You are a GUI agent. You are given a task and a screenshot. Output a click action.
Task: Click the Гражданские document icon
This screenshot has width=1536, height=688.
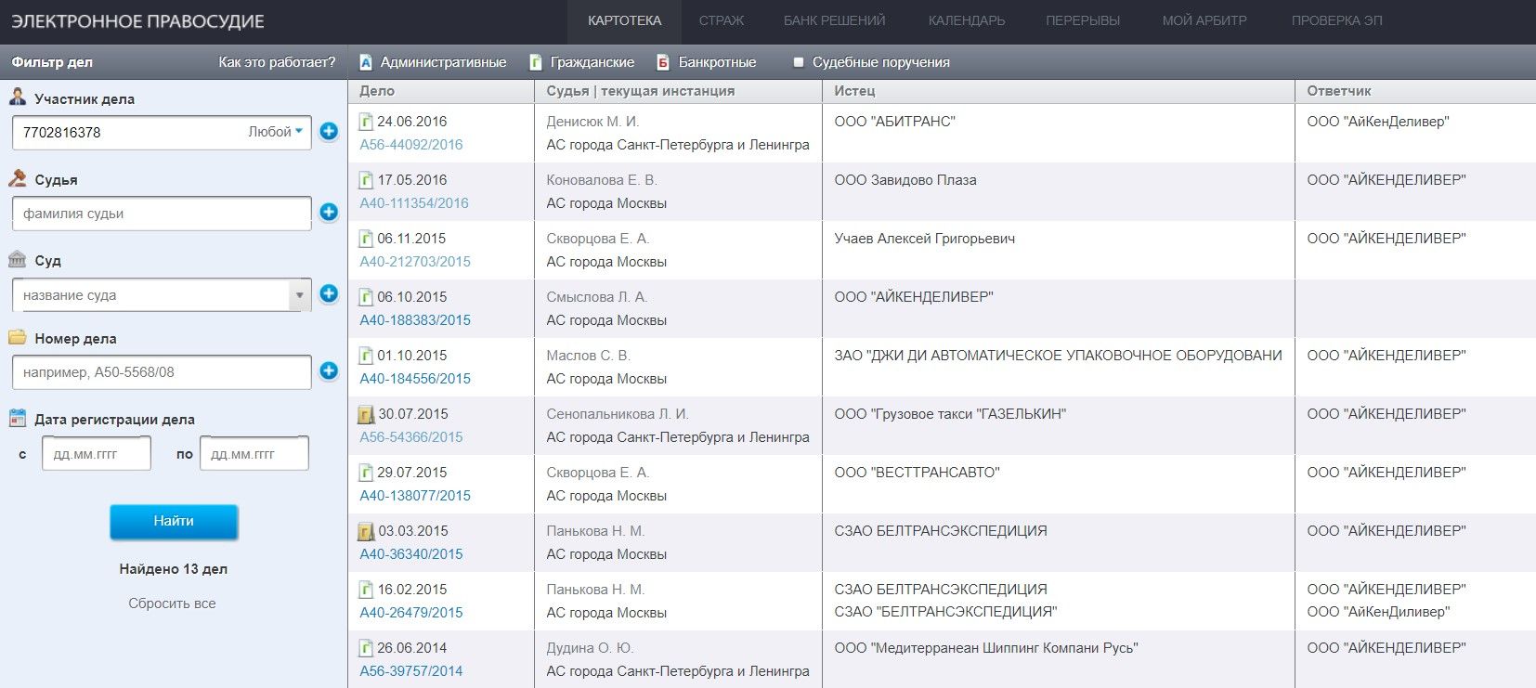click(x=536, y=62)
